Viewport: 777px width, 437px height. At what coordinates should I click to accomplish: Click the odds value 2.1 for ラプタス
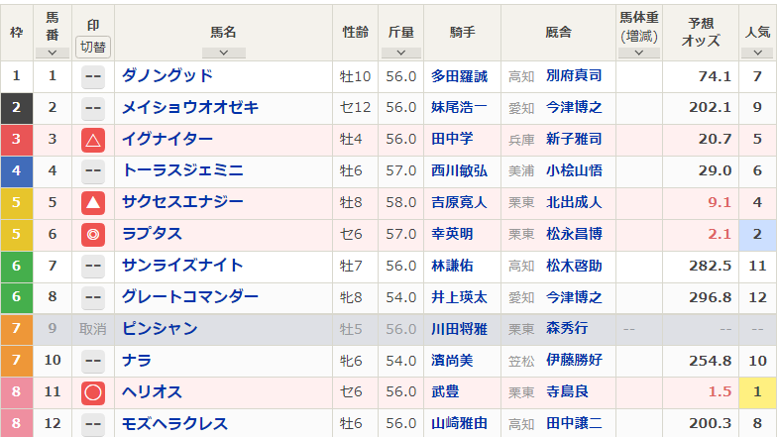(720, 234)
